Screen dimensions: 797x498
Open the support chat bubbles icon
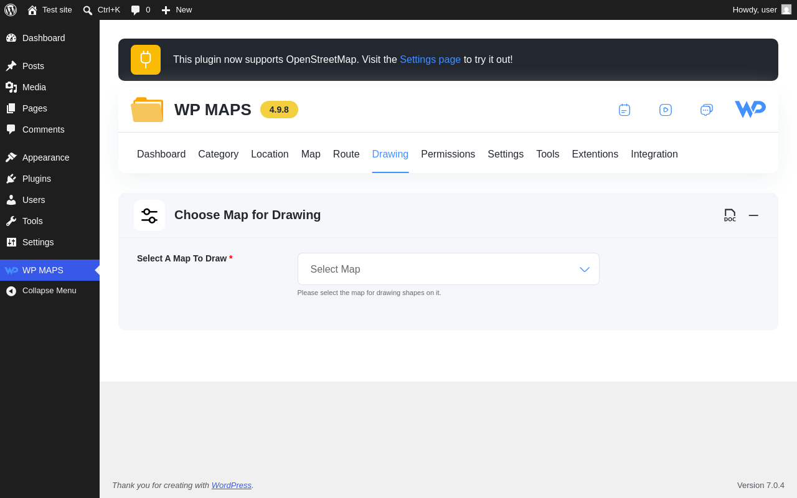[x=707, y=110]
